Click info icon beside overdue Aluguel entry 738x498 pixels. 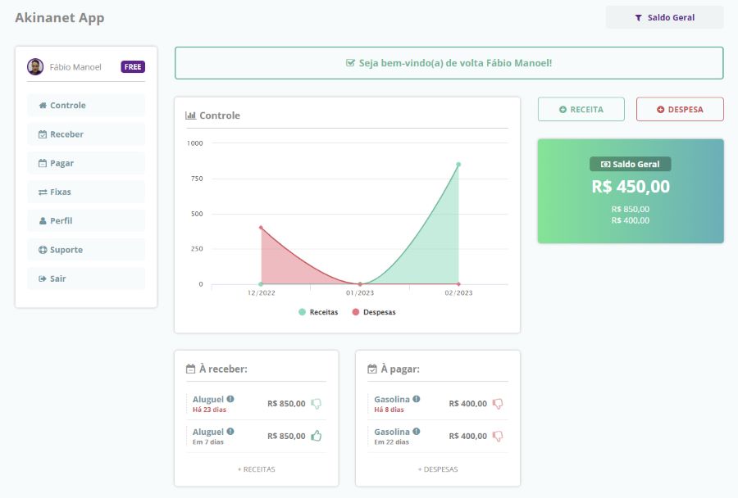pyautogui.click(x=230, y=399)
